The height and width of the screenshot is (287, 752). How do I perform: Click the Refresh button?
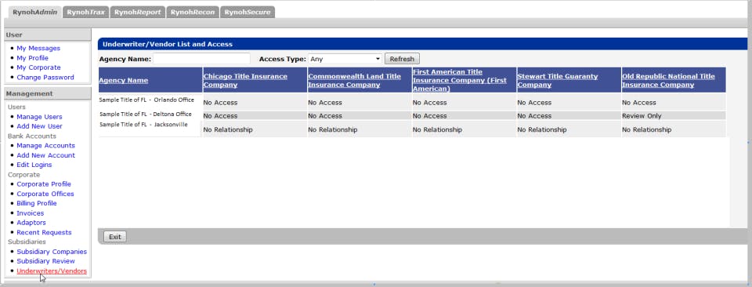[402, 59]
